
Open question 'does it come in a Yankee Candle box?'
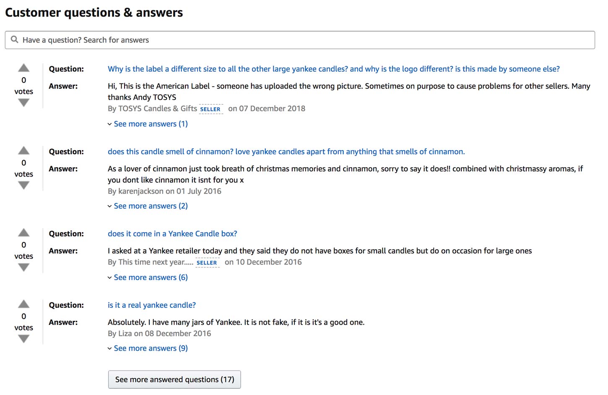tap(172, 234)
